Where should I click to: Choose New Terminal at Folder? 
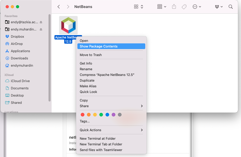pos(111,139)
